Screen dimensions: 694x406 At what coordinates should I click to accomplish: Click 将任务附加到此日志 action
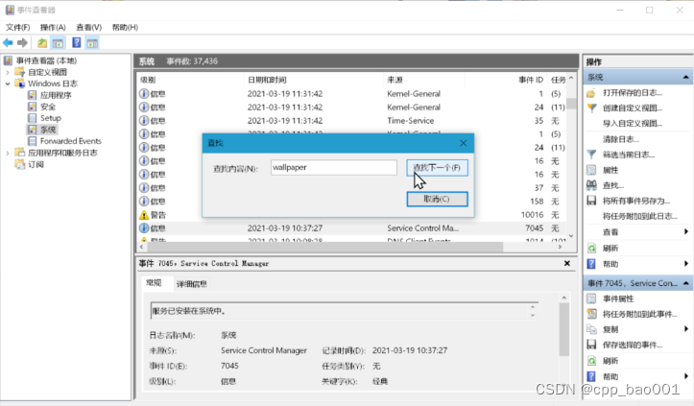(x=640, y=216)
